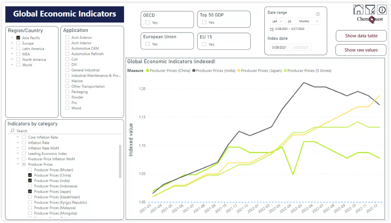Click the Producer Prices (India) legend marker
This screenshot has width=391, height=223.
coord(193,71)
